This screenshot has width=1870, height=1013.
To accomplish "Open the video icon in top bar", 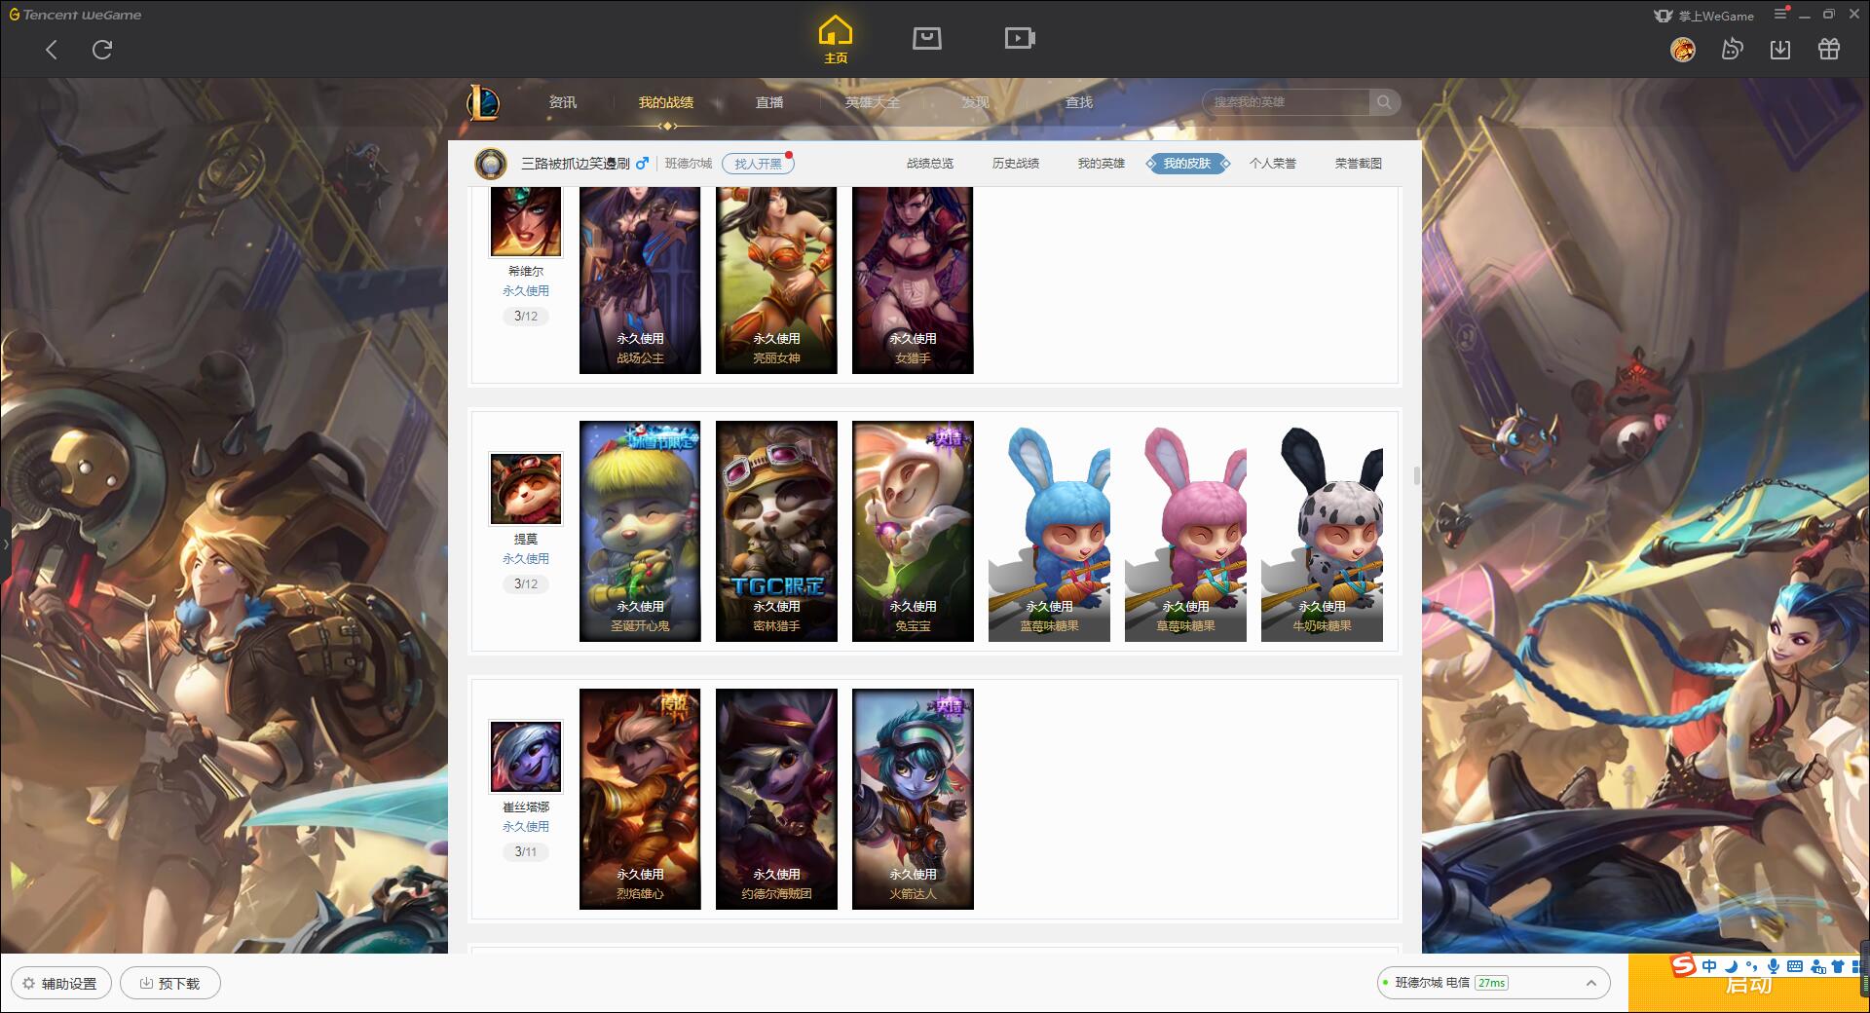I will [x=1020, y=38].
